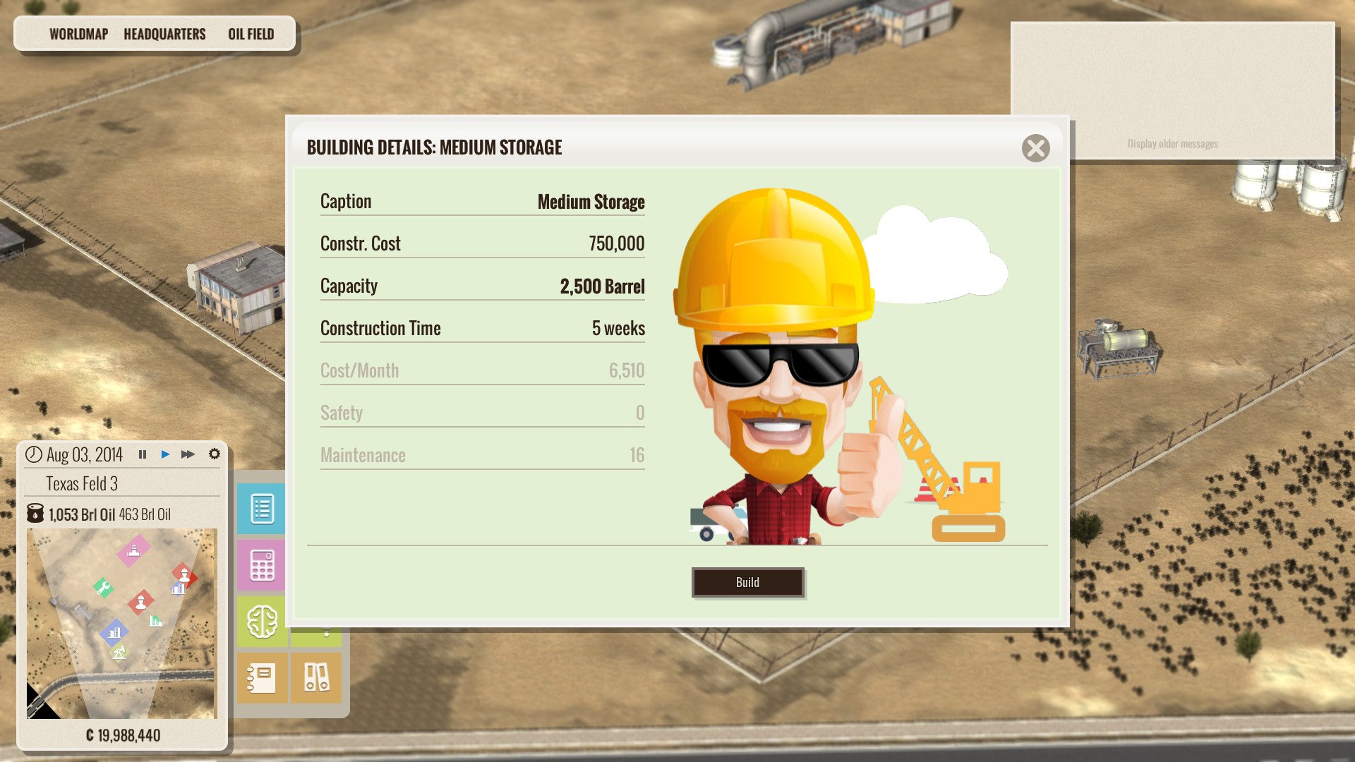Click the green brain research icon
Viewport: 1355px width, 762px height.
coord(261,622)
